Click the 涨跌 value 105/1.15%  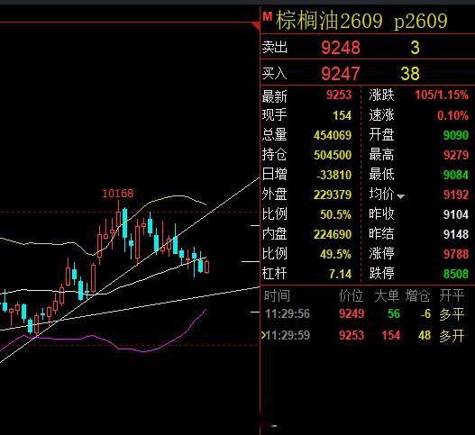442,95
